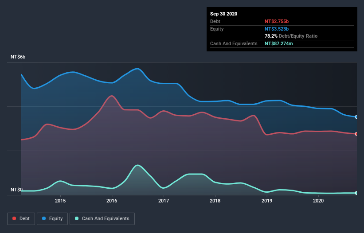Select the Debt endpoint marker on chart

[x=356, y=134]
